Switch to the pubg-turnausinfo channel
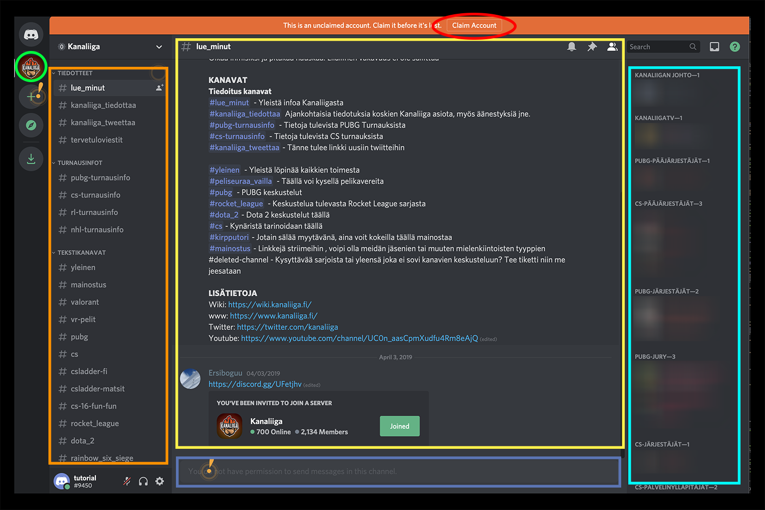Image resolution: width=765 pixels, height=510 pixels. [100, 177]
